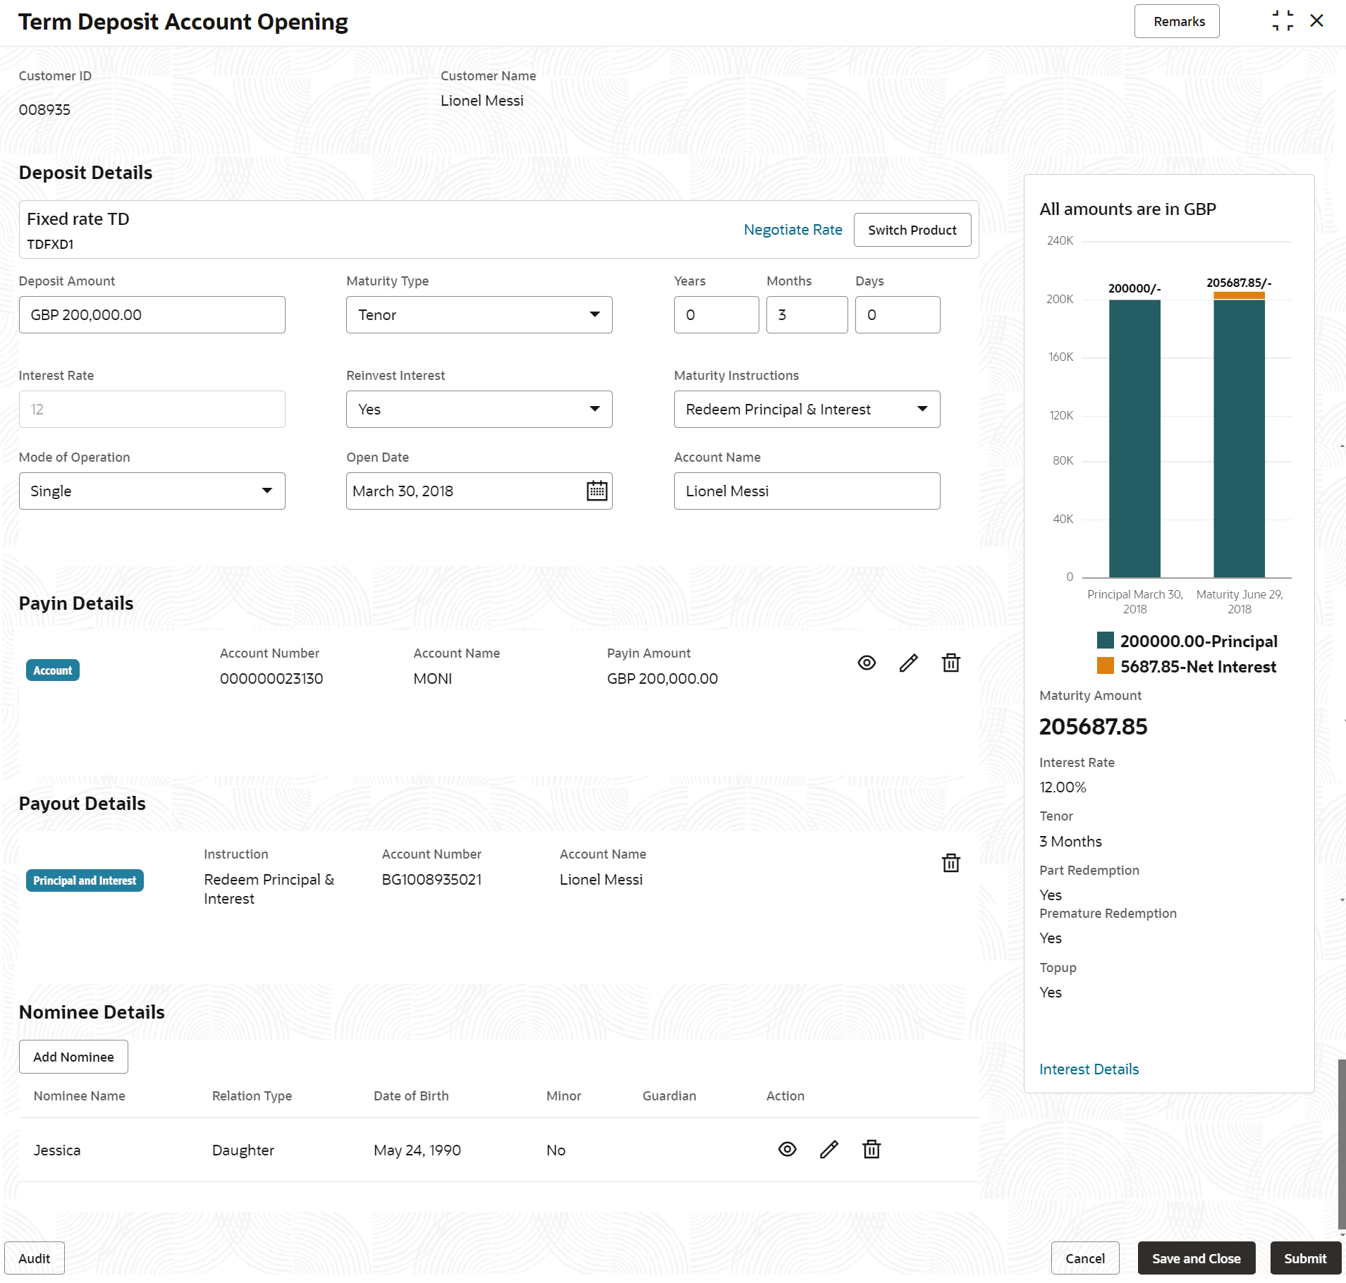
Task: Expand the Maturity Type dropdown
Action: pyautogui.click(x=594, y=314)
